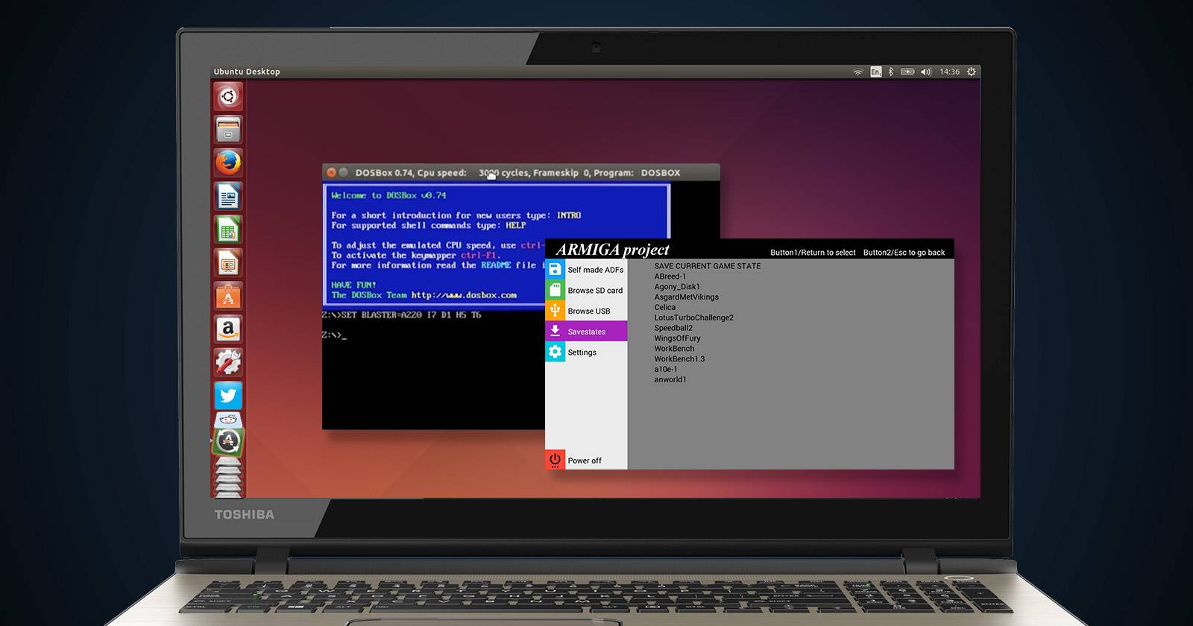The image size is (1193, 626).
Task: Select the WorkBench savestate entry
Action: click(674, 349)
